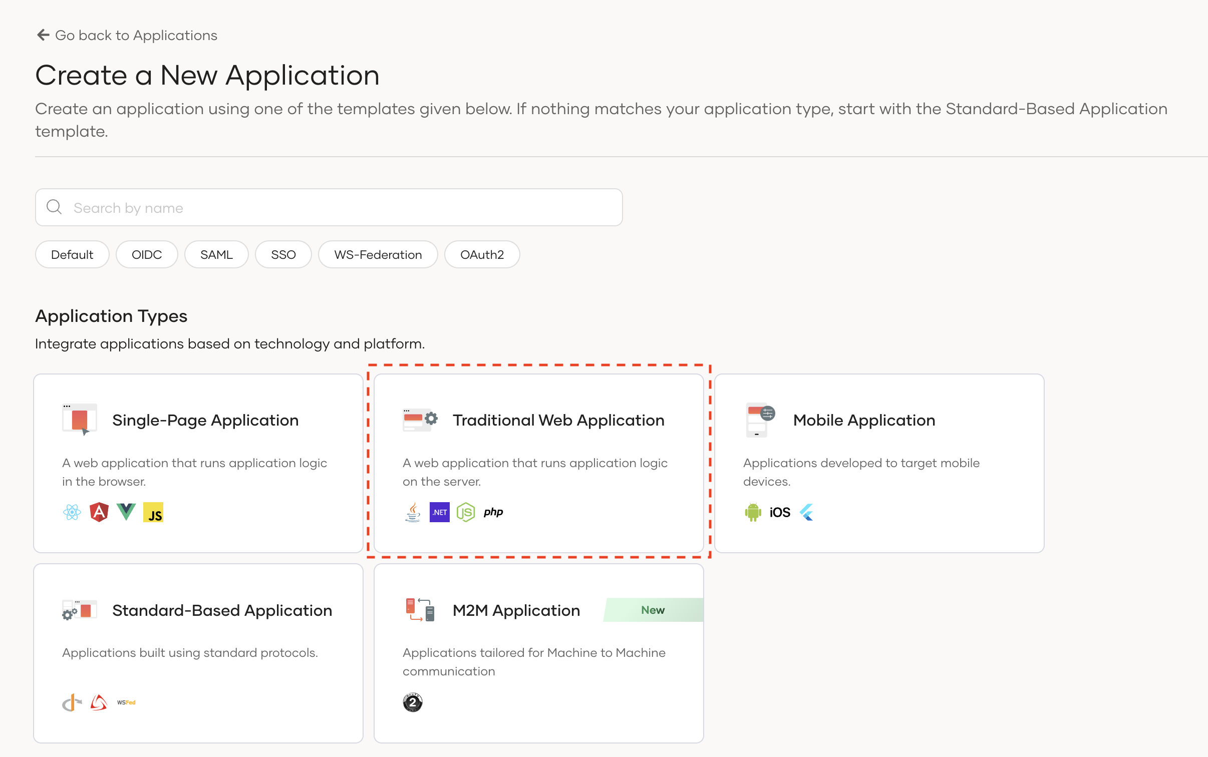Pick Mobile Application title
Viewport: 1208px width, 757px height.
(864, 420)
